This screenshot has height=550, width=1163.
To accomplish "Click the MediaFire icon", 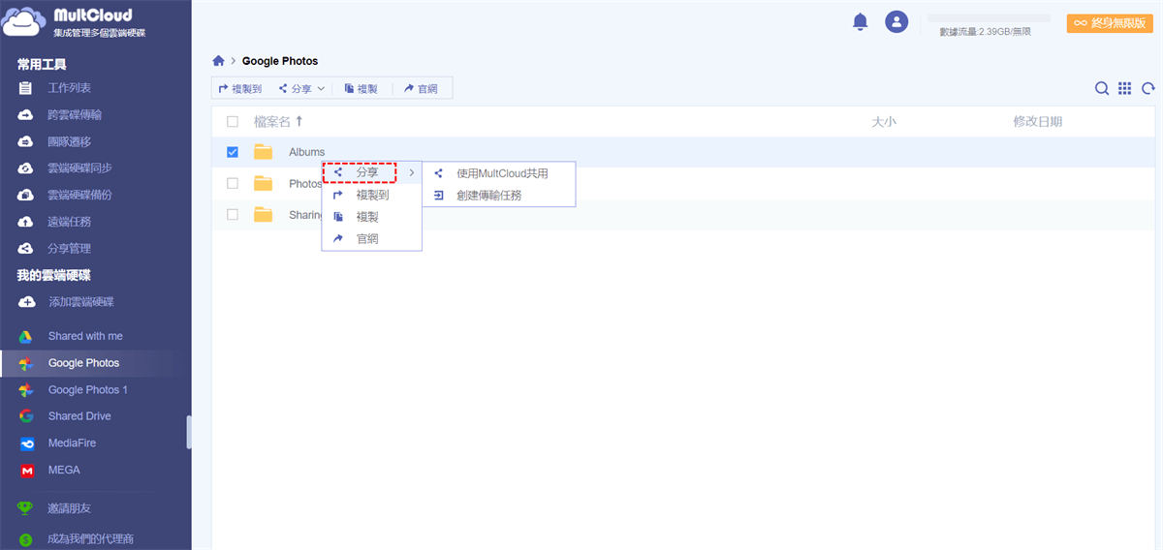I will point(27,443).
